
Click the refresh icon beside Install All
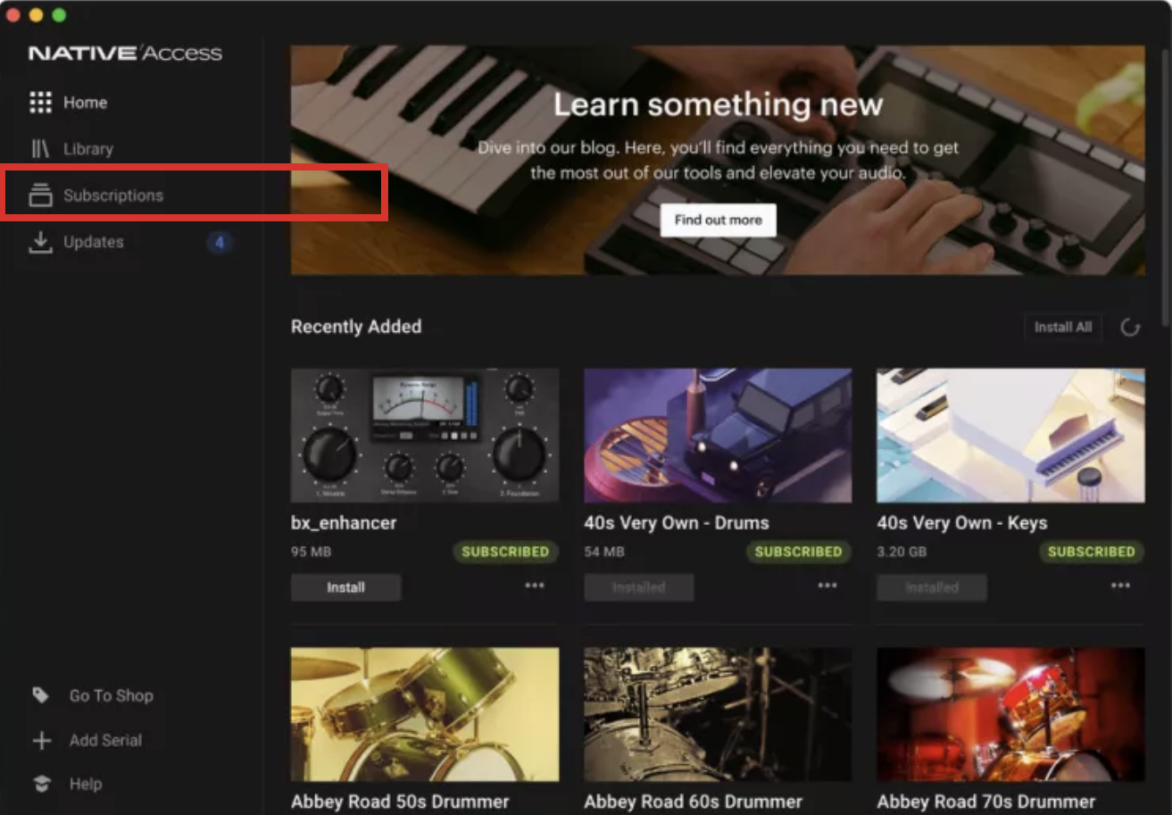[x=1130, y=328]
